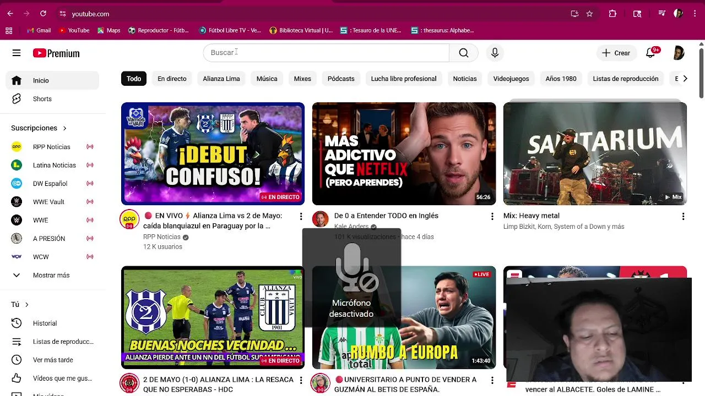Image resolution: width=705 pixels, height=396 pixels.
Task: Click the Crear button
Action: (616, 53)
